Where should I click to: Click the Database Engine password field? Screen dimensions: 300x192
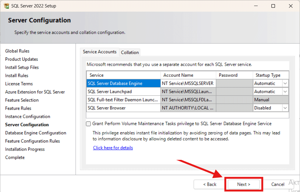pyautogui.click(x=234, y=84)
